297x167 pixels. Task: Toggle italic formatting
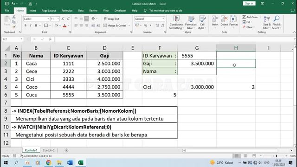31,26
